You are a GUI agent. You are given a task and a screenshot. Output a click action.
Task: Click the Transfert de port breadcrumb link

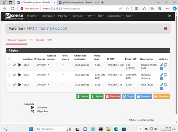coord(53,28)
